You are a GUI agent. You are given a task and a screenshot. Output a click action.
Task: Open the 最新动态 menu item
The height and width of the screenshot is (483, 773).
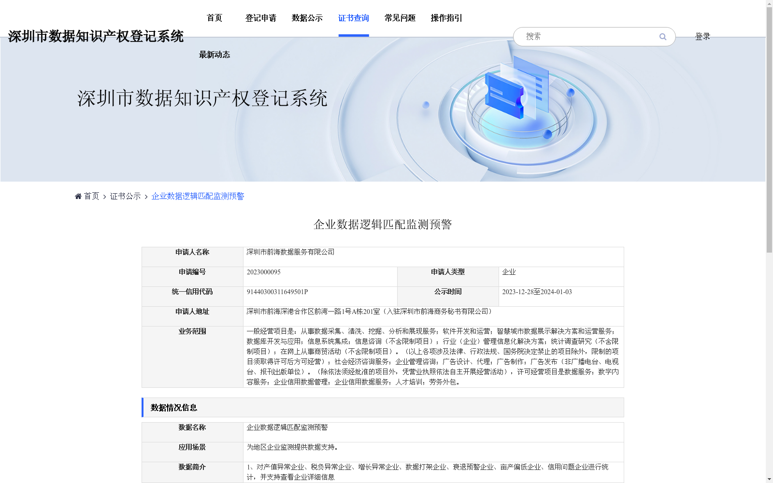tap(215, 55)
